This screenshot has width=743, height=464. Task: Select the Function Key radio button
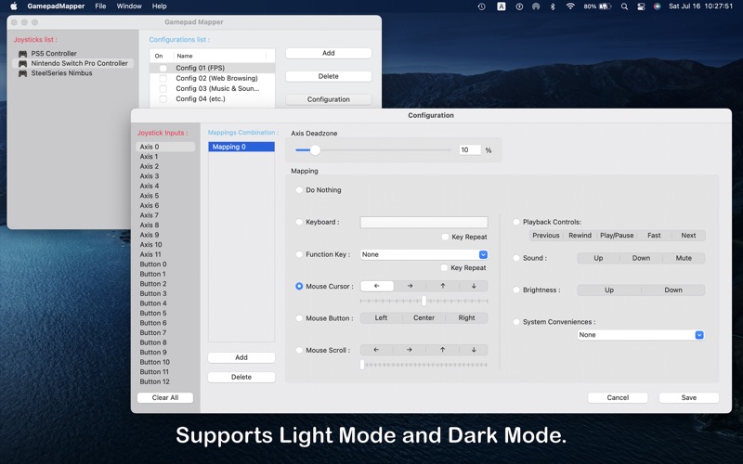(x=299, y=254)
